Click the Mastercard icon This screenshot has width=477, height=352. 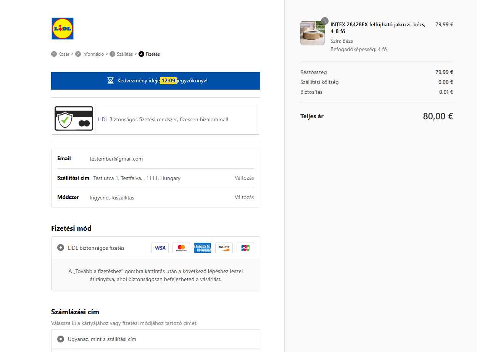tap(181, 248)
